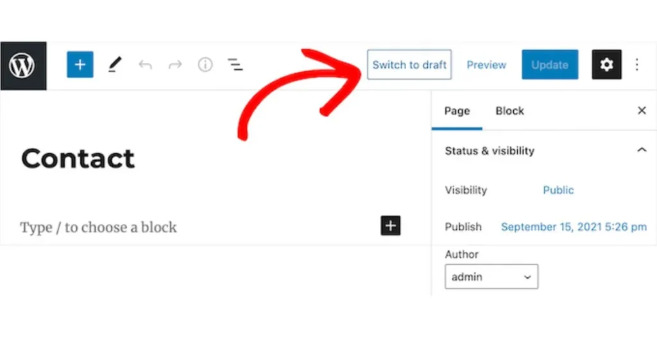Open the Details info icon

(x=205, y=65)
